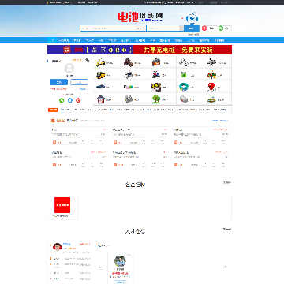284x284 pixels.
Task: Open the green battery category icon
Action: click(184, 75)
